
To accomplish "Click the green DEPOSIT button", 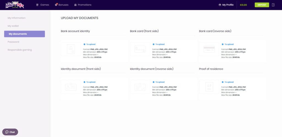I will pos(262,5).
